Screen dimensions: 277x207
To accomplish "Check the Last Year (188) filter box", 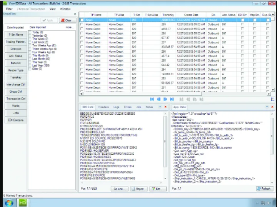I will pos(30,66).
